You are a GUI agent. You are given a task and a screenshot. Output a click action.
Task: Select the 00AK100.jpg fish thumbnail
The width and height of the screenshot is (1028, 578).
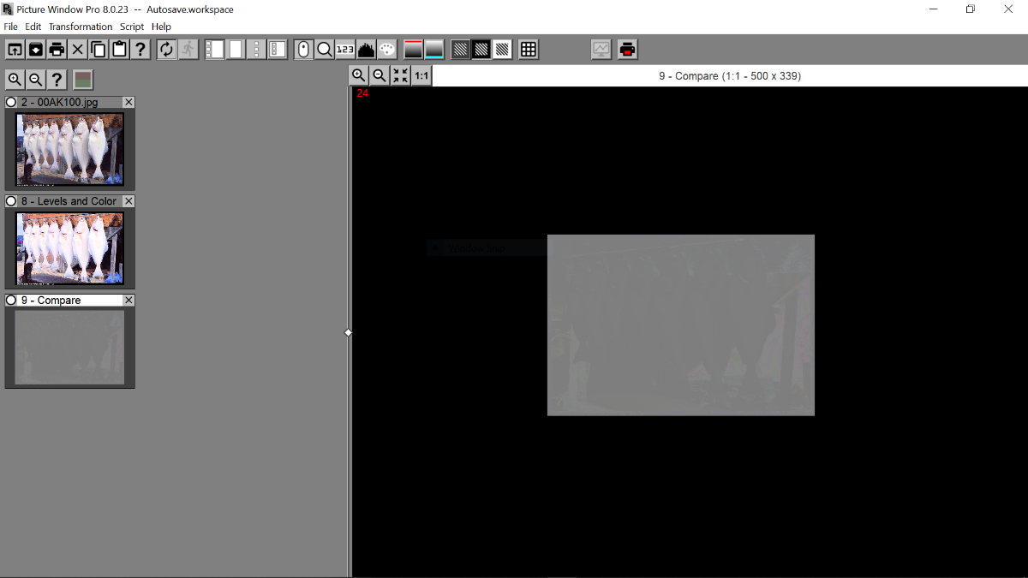[70, 149]
